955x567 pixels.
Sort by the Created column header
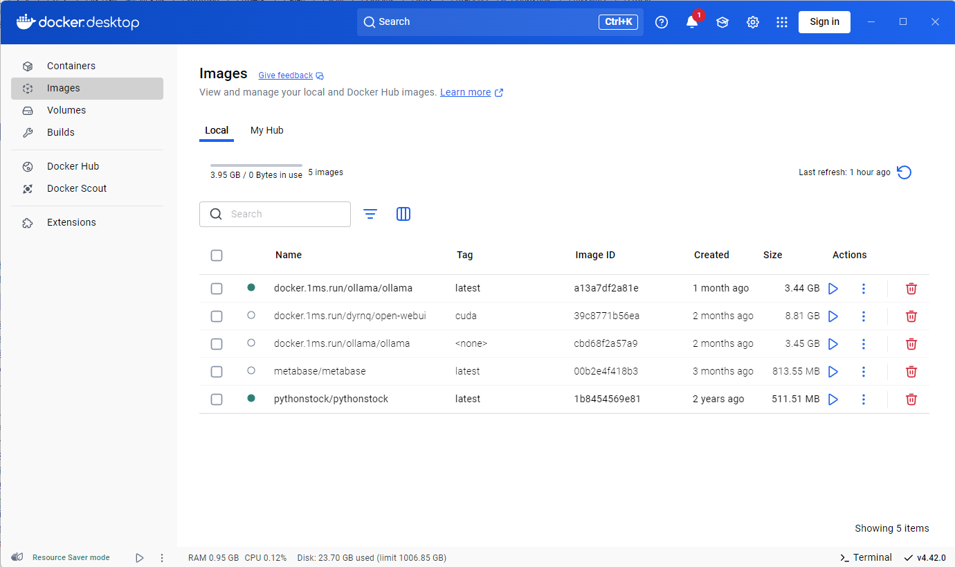[x=711, y=255]
